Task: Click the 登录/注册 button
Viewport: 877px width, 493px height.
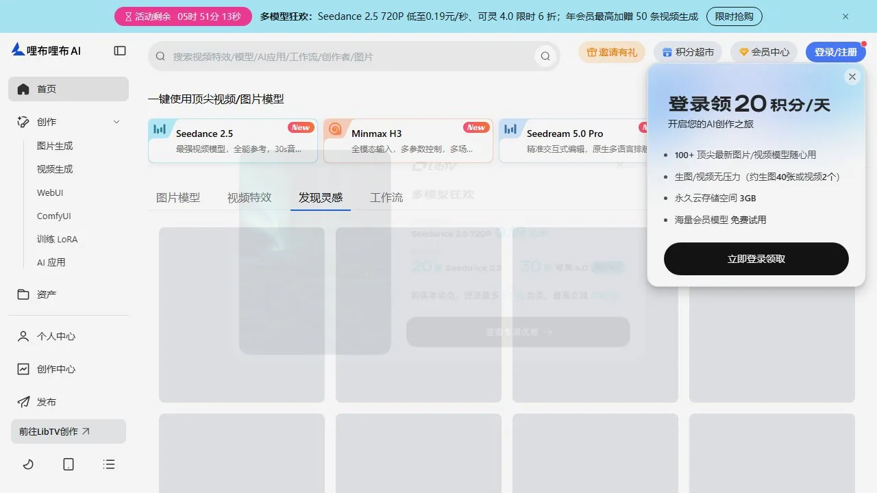Action: [836, 52]
